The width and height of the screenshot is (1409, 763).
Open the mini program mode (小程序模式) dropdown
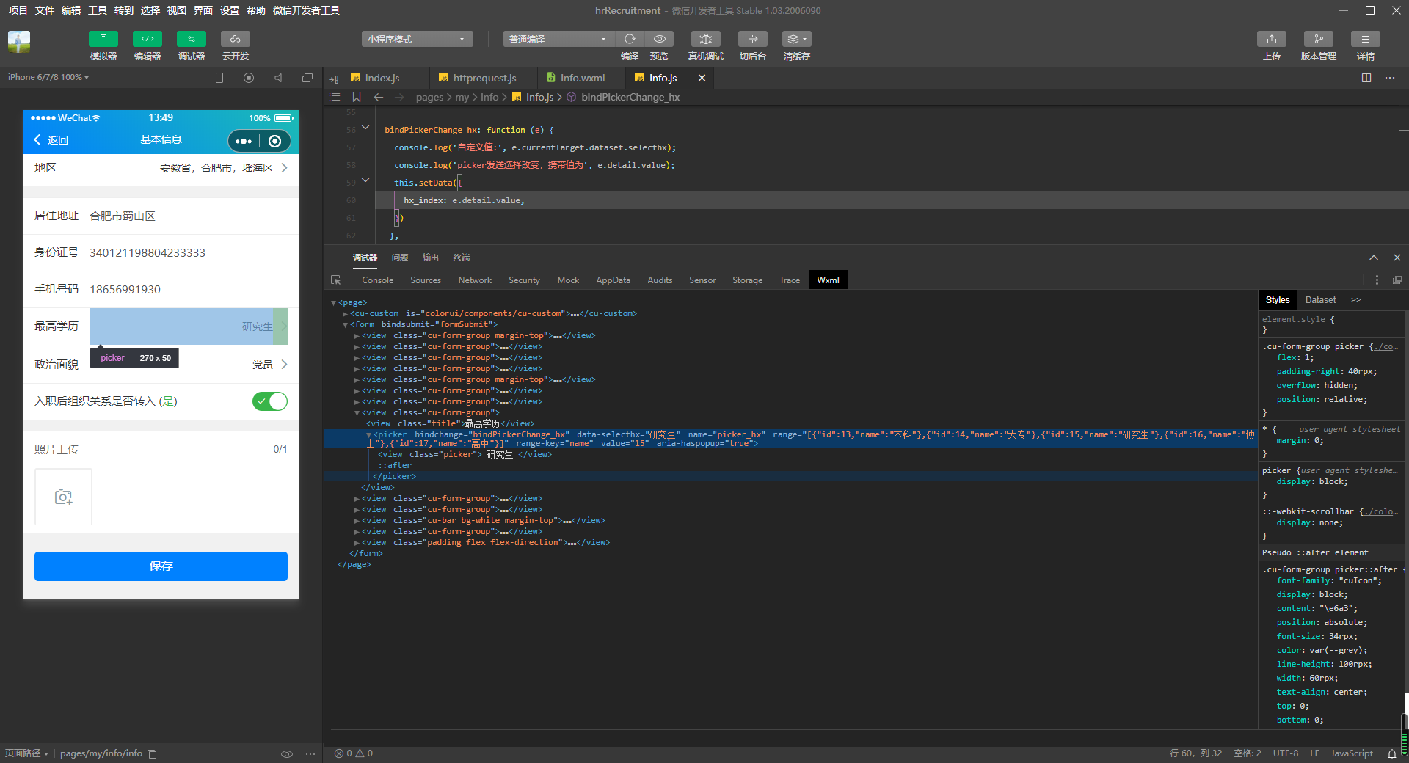point(416,39)
